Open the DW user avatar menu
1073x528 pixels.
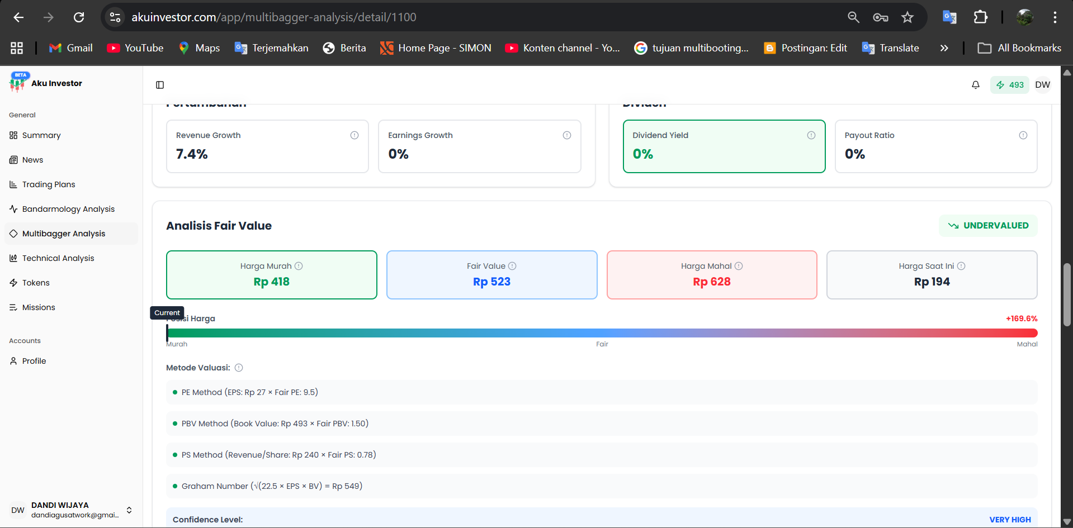(1042, 85)
